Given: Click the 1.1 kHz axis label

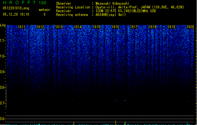Looking at the screenshot, I should [x=3, y=41].
